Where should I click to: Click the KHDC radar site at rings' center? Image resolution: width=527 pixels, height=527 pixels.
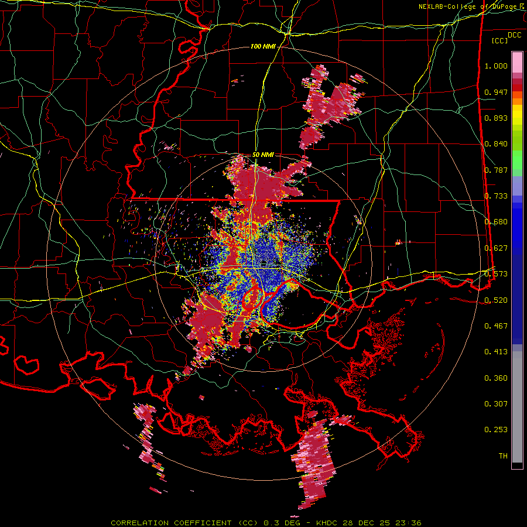(x=264, y=262)
